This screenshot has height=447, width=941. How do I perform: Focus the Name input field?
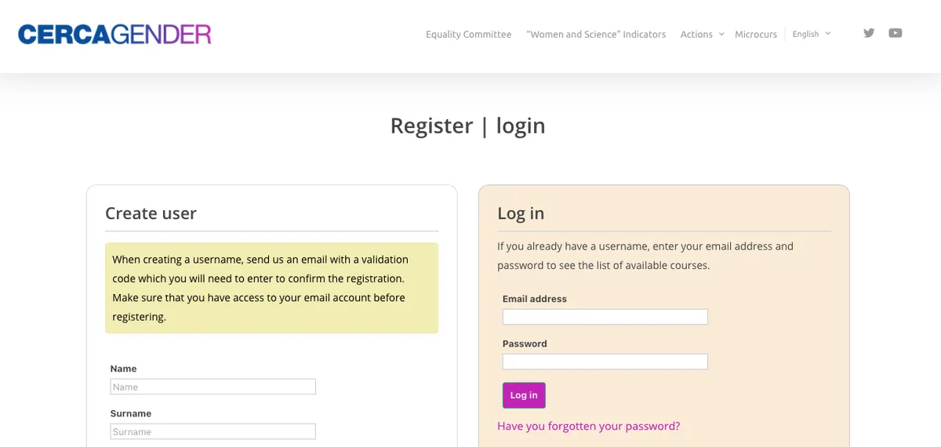(x=213, y=387)
